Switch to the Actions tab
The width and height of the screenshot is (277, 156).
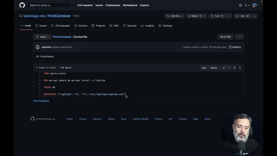(x=81, y=26)
